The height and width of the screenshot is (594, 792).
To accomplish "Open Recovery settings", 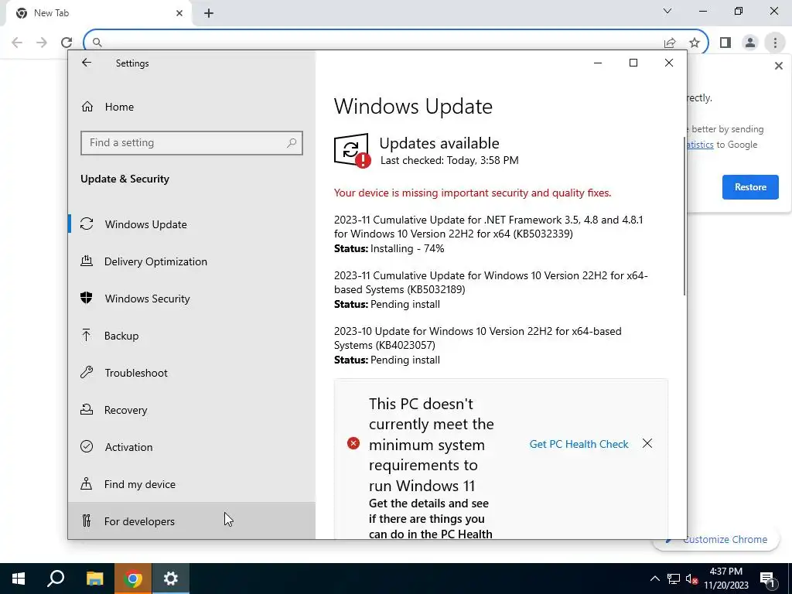I will tap(192, 410).
